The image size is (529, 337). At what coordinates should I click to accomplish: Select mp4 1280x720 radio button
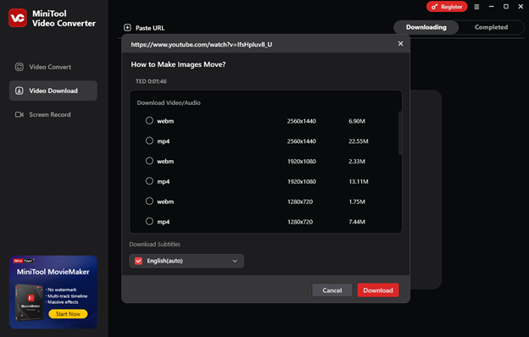[149, 221]
